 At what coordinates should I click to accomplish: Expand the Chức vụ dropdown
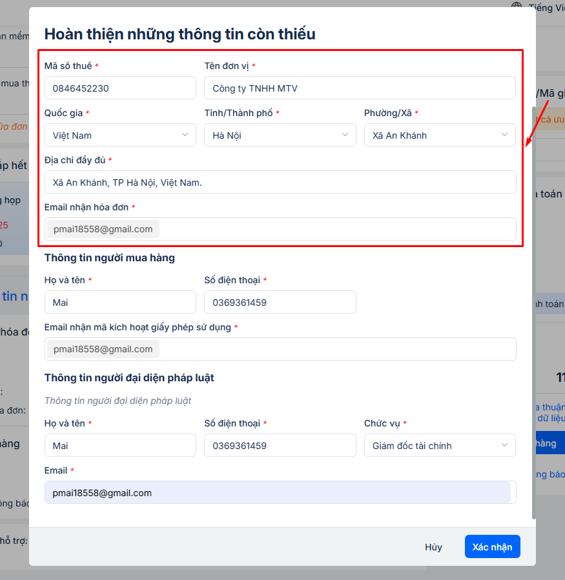click(440, 446)
